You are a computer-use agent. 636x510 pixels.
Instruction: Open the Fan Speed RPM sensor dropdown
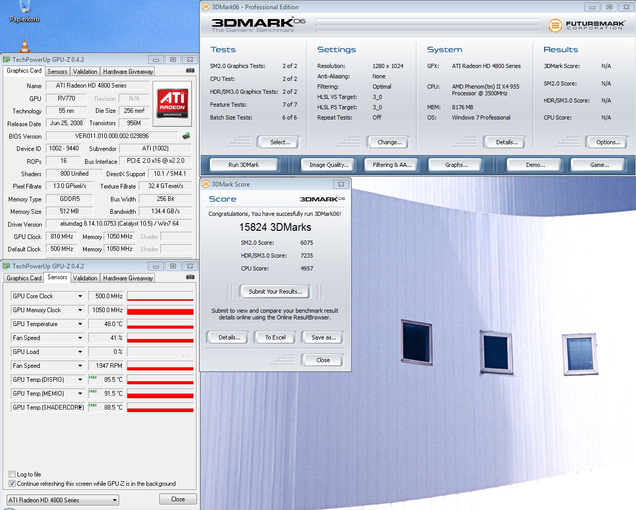[80, 366]
